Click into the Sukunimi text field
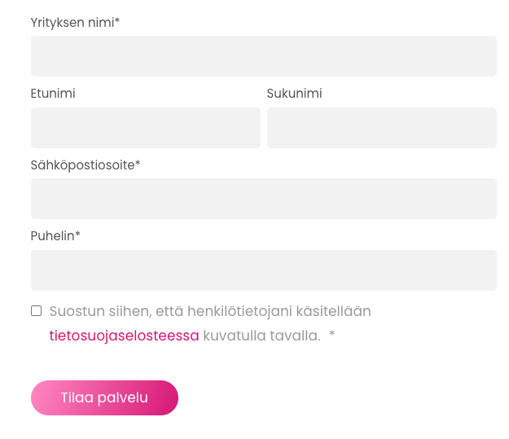Viewport: 509px width, 439px height. click(381, 128)
